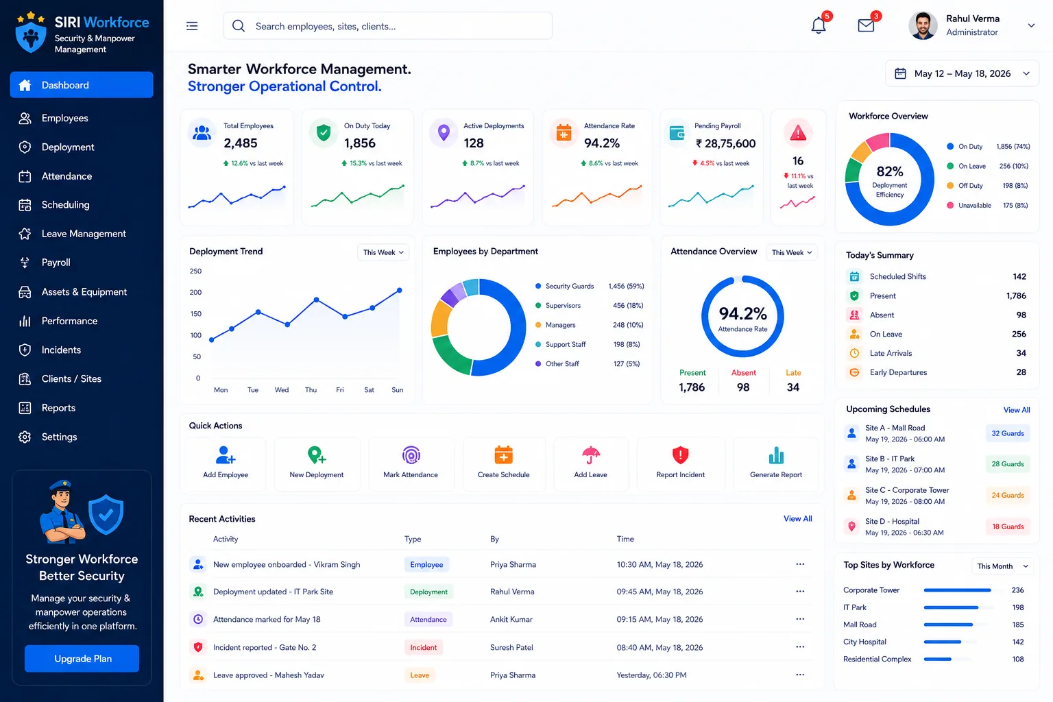Click the Upgrade Plan button
The height and width of the screenshot is (702, 1053).
coord(82,659)
